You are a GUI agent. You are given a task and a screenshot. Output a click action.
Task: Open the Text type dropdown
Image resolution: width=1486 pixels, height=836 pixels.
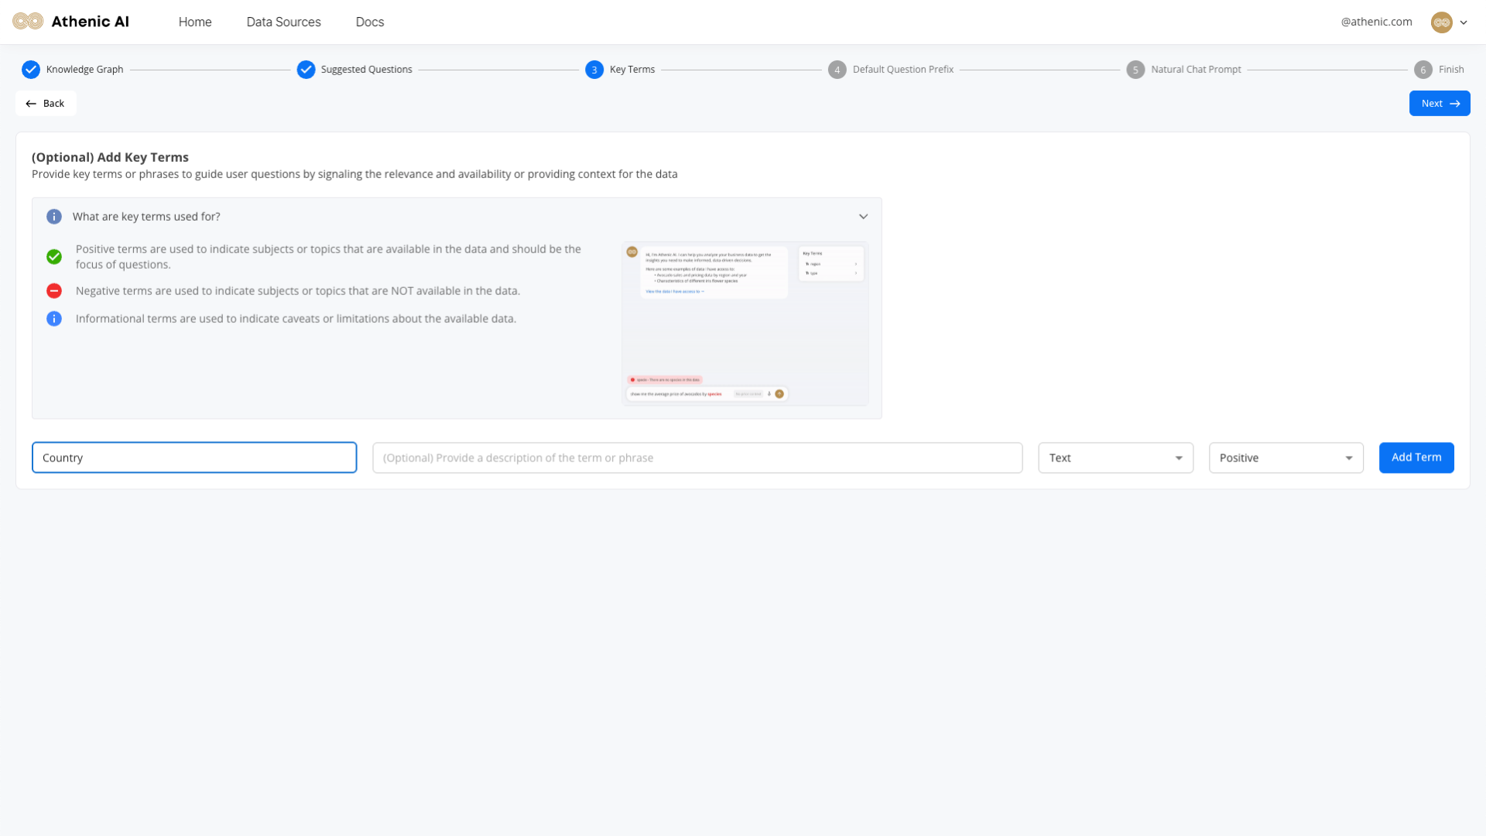coord(1115,458)
